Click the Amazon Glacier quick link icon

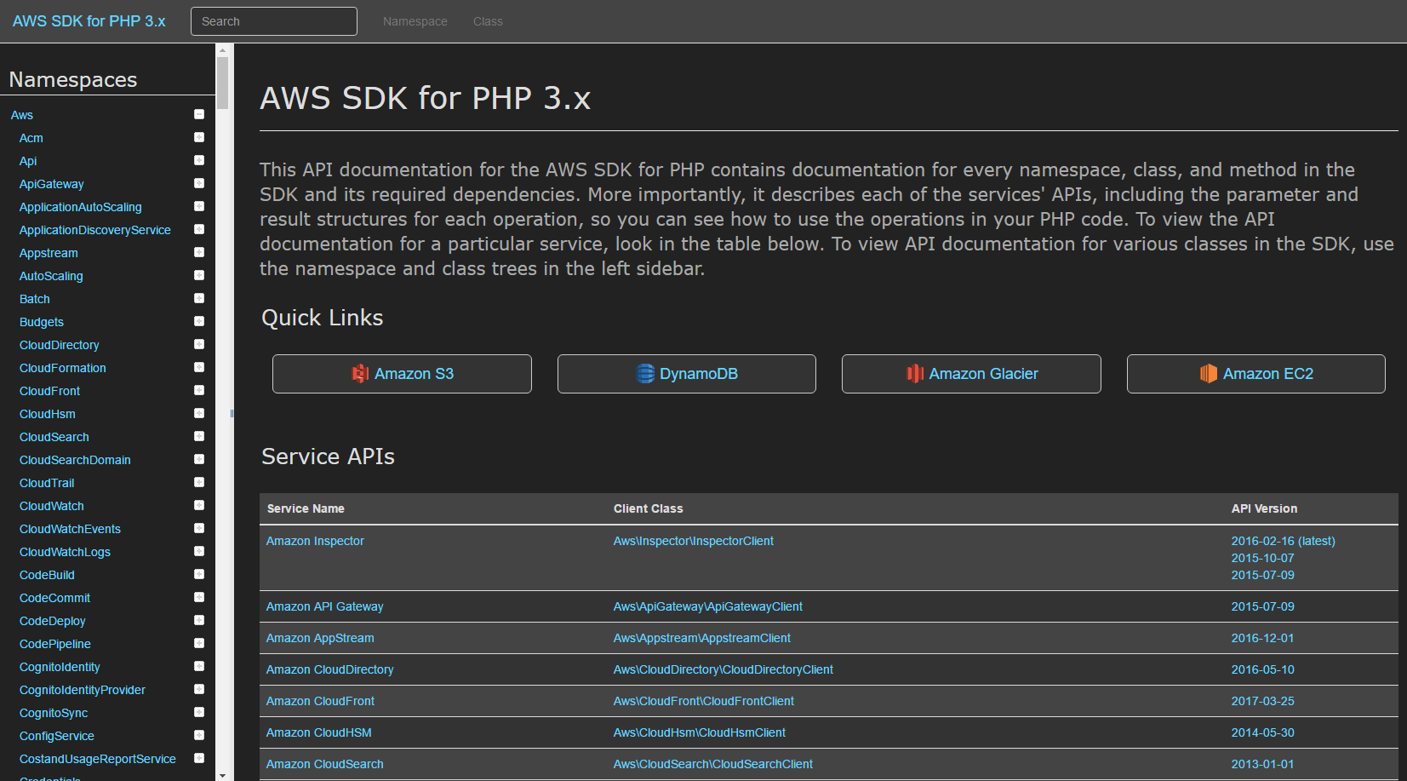(x=915, y=374)
